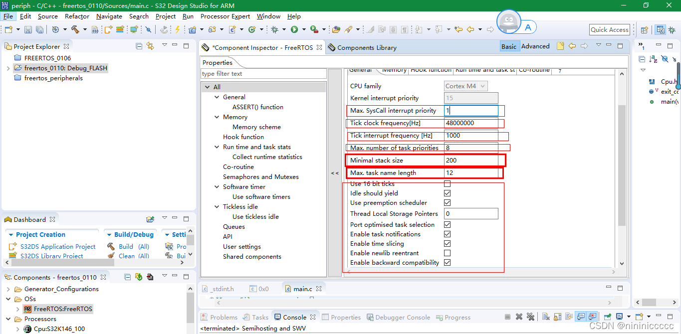Screen dimensions: 681x334
Task: Expand Generator_Configurations in the Components view
Action: (8, 289)
